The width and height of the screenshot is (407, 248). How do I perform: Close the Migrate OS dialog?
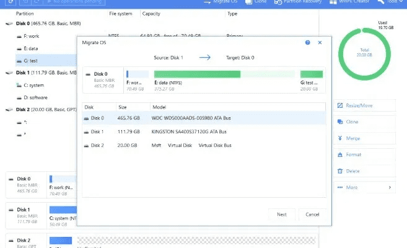320,43
